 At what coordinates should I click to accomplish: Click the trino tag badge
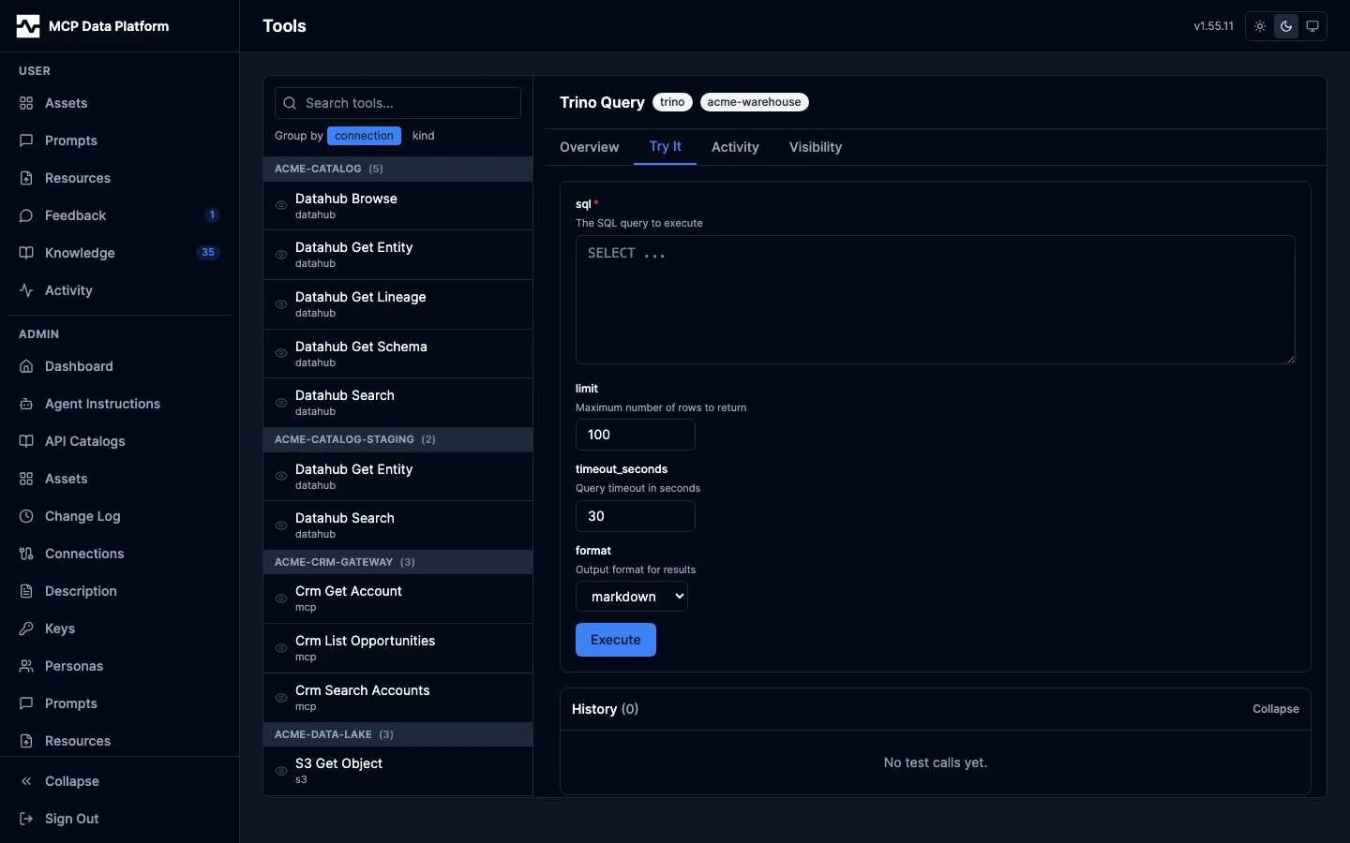(x=672, y=102)
